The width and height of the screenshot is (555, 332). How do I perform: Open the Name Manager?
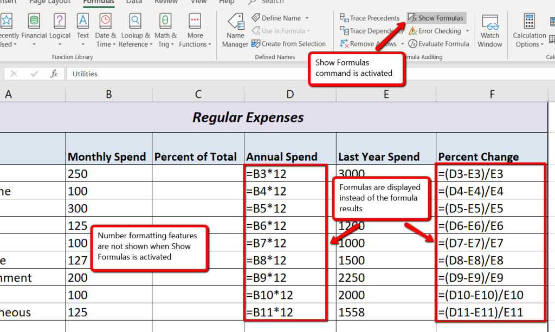pos(235,30)
